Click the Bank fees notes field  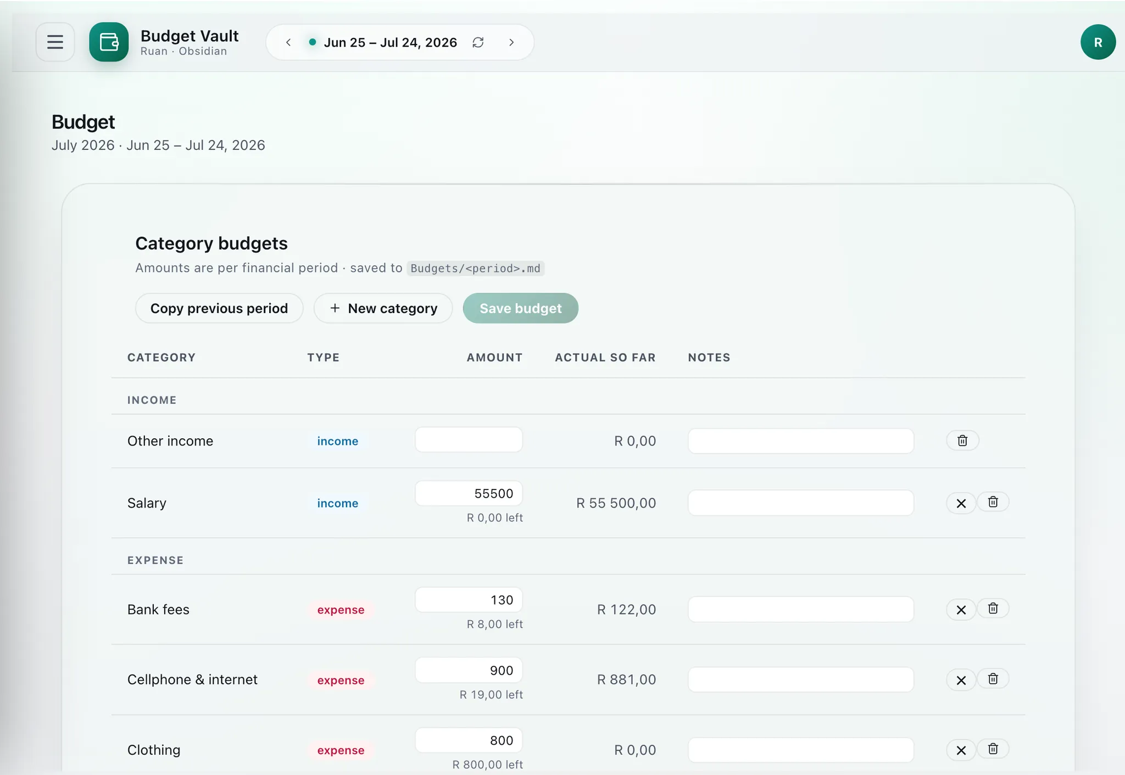[x=801, y=610]
